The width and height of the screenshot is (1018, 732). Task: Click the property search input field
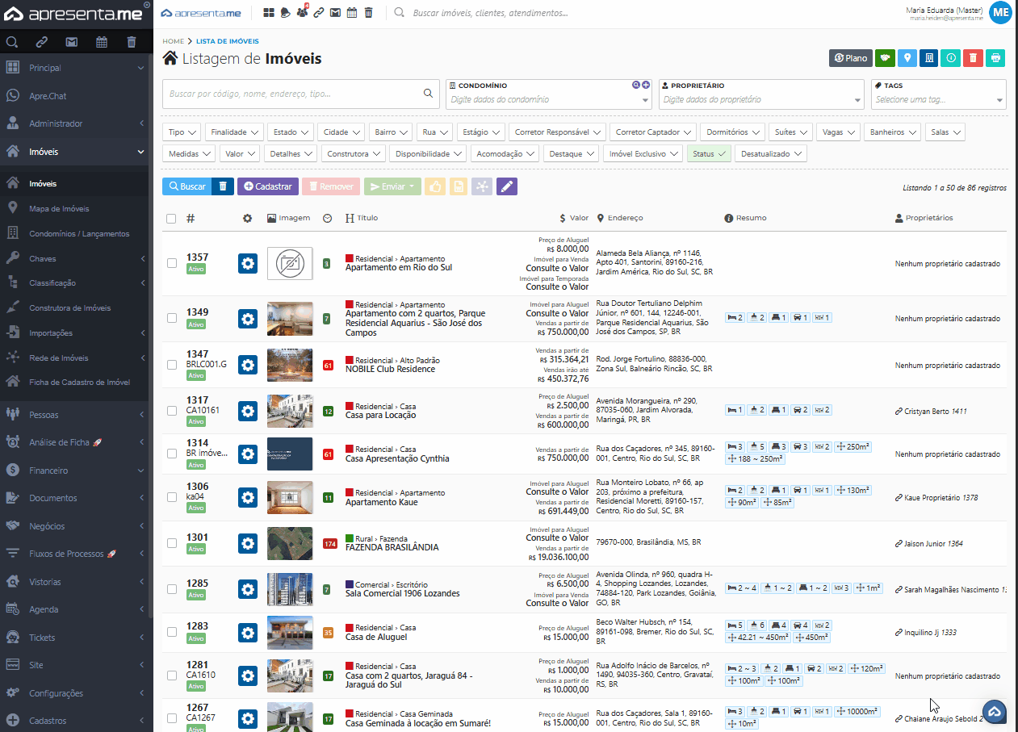(x=295, y=94)
